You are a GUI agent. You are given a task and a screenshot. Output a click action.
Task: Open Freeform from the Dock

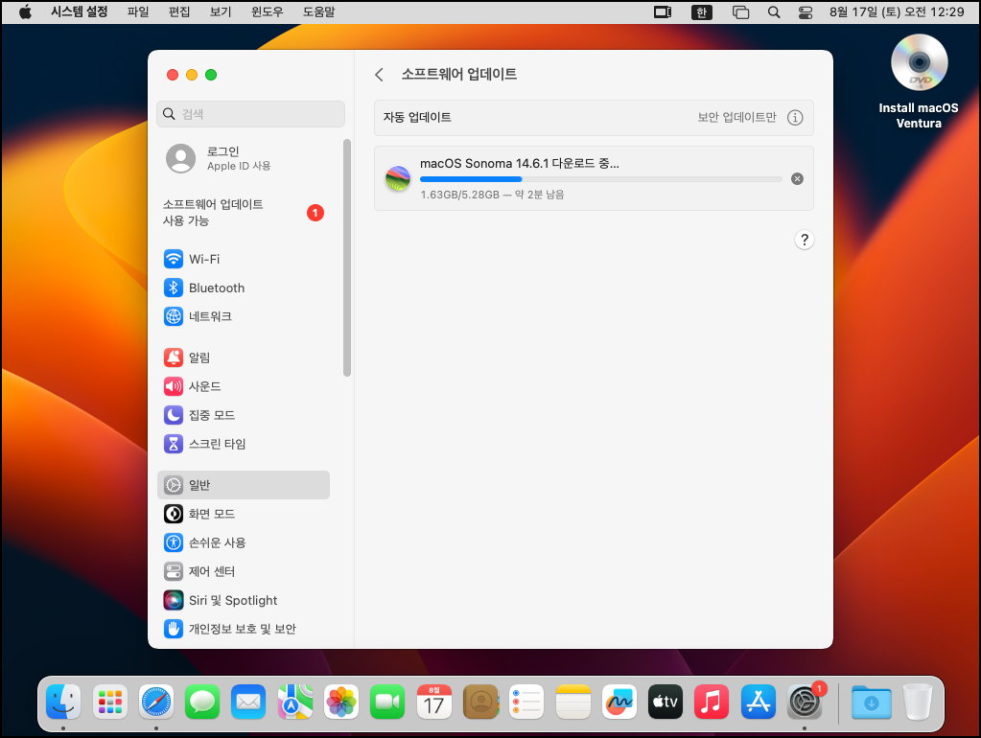click(619, 702)
